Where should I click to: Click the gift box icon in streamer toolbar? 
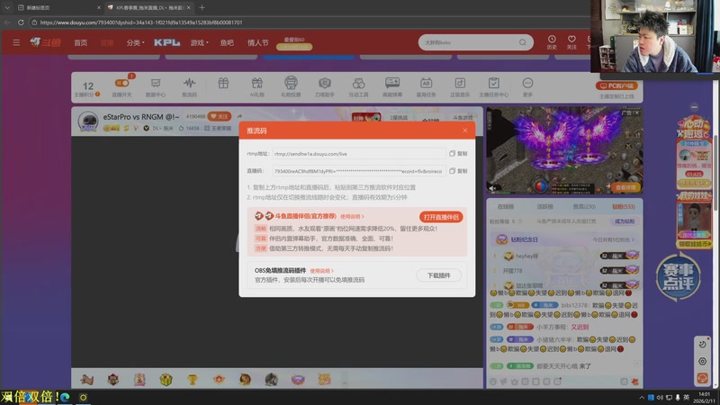[x=223, y=84]
